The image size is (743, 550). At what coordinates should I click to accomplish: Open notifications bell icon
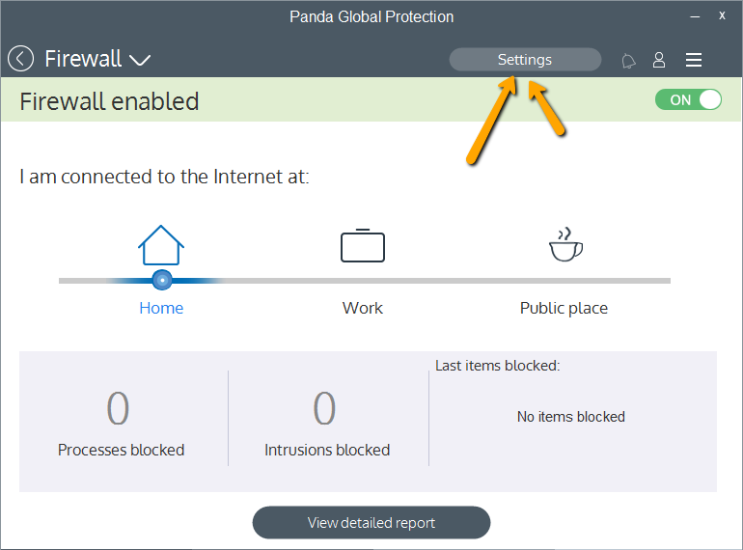[628, 61]
